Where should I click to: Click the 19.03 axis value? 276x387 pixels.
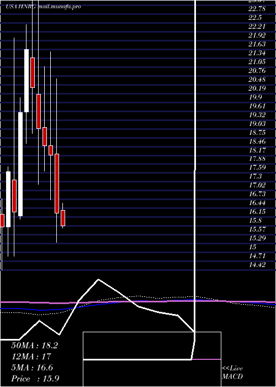(257, 124)
